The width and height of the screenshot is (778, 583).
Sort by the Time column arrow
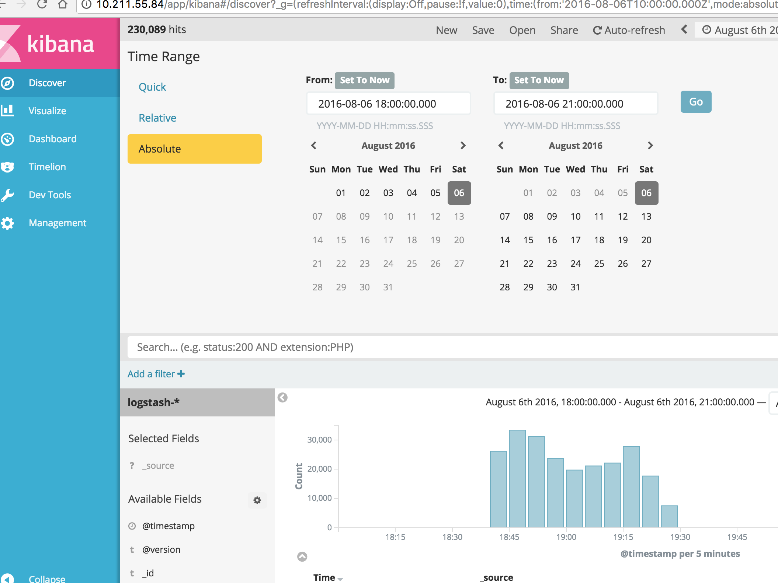pyautogui.click(x=340, y=579)
